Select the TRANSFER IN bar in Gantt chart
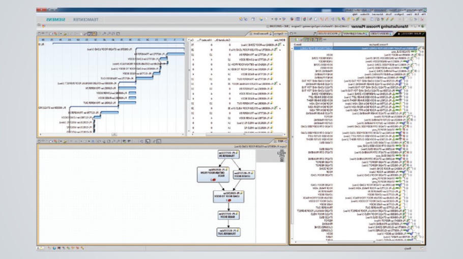Viewport: 463px width, 259px height. (176, 54)
